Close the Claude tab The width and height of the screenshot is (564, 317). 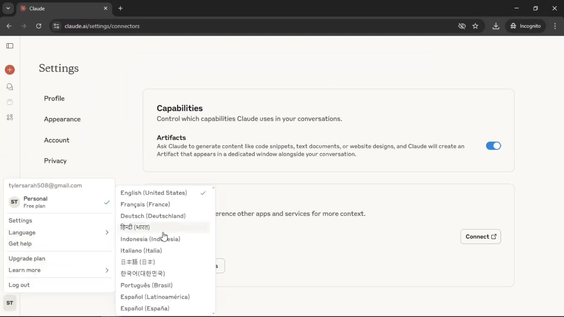pos(106,9)
